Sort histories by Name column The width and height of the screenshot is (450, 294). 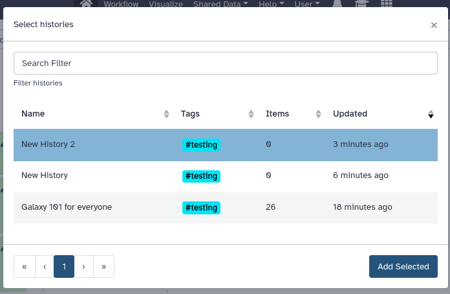tap(166, 114)
